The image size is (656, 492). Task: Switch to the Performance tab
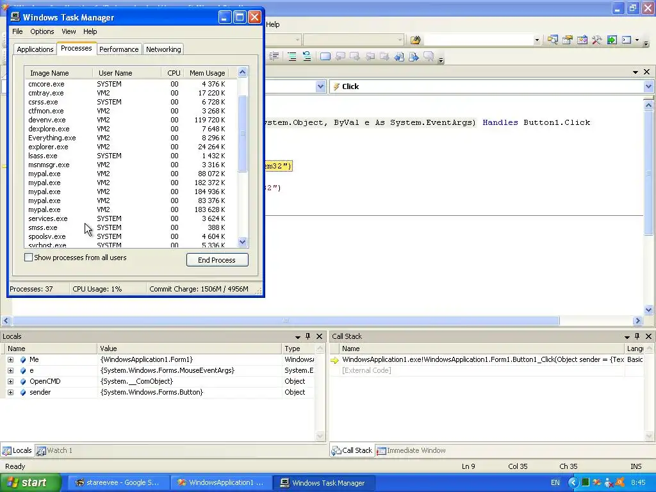tap(119, 49)
